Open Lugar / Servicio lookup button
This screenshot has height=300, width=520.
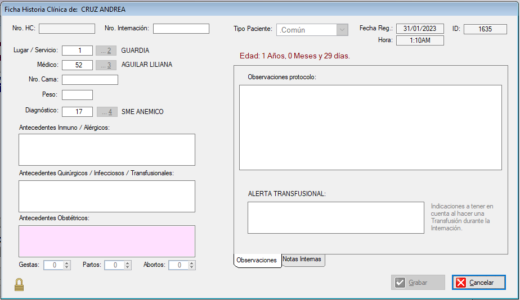pos(106,51)
